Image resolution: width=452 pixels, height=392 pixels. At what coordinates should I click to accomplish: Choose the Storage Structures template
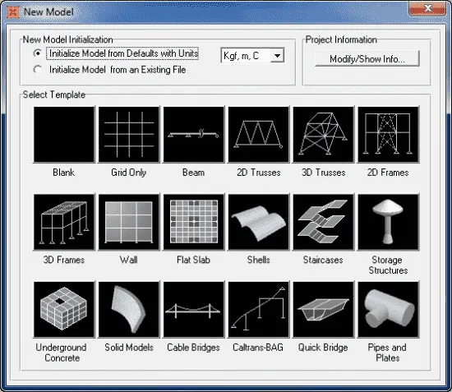[x=388, y=222]
